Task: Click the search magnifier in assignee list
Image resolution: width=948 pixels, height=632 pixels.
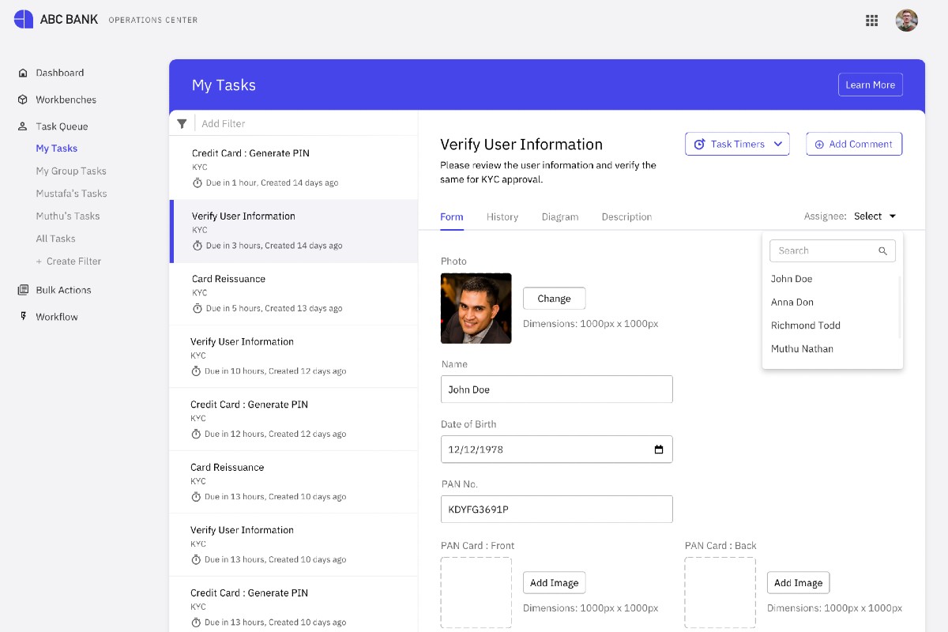Action: (883, 251)
